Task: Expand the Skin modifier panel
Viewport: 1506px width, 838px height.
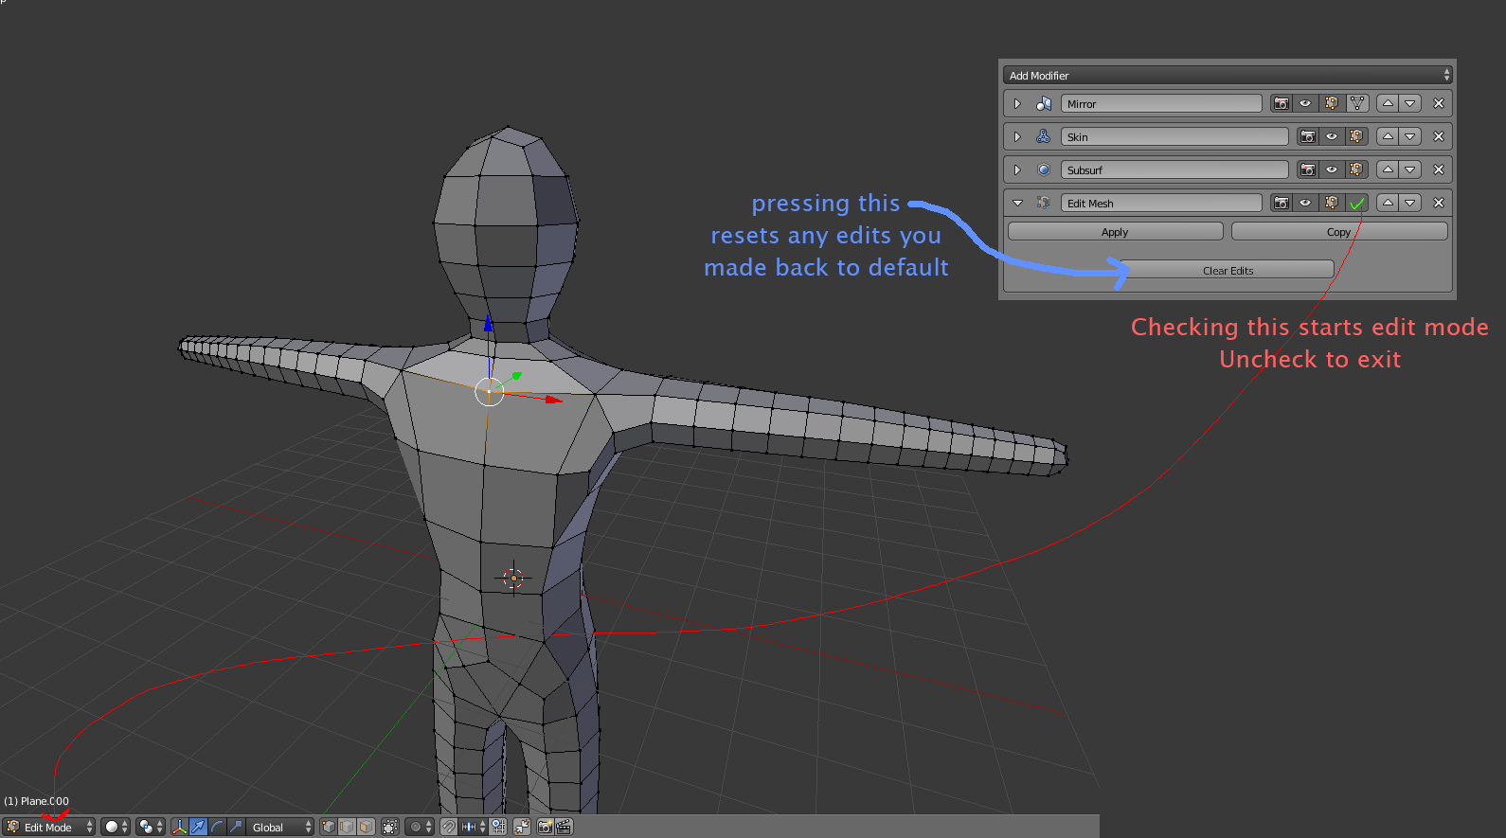Action: pyautogui.click(x=1017, y=136)
